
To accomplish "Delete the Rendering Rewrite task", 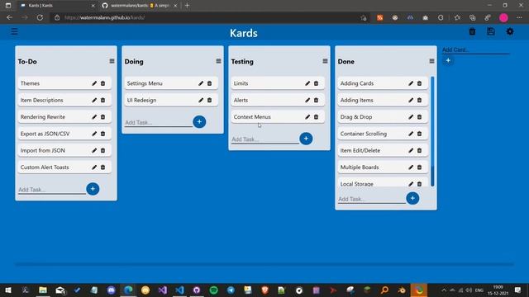I will (102, 117).
